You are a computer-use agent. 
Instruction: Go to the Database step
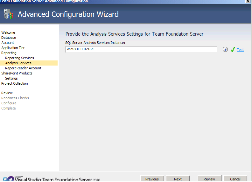[9, 38]
